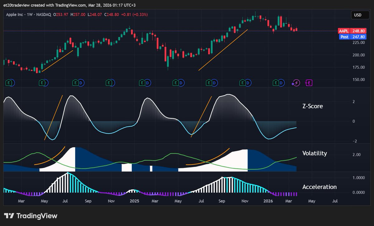Click the low value L248.07
The image size is (374, 226).
coord(95,14)
